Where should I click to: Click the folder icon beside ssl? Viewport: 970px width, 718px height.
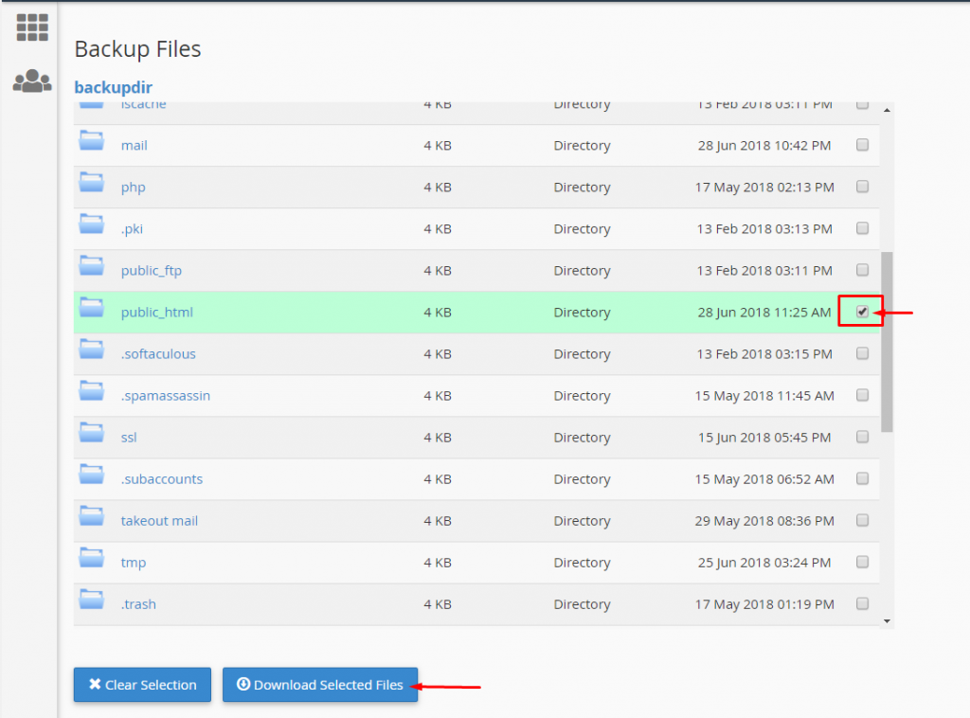pos(91,434)
